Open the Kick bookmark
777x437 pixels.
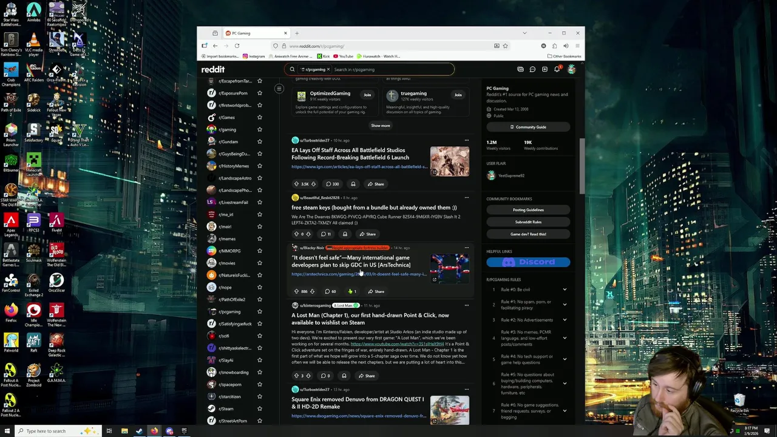[323, 56]
